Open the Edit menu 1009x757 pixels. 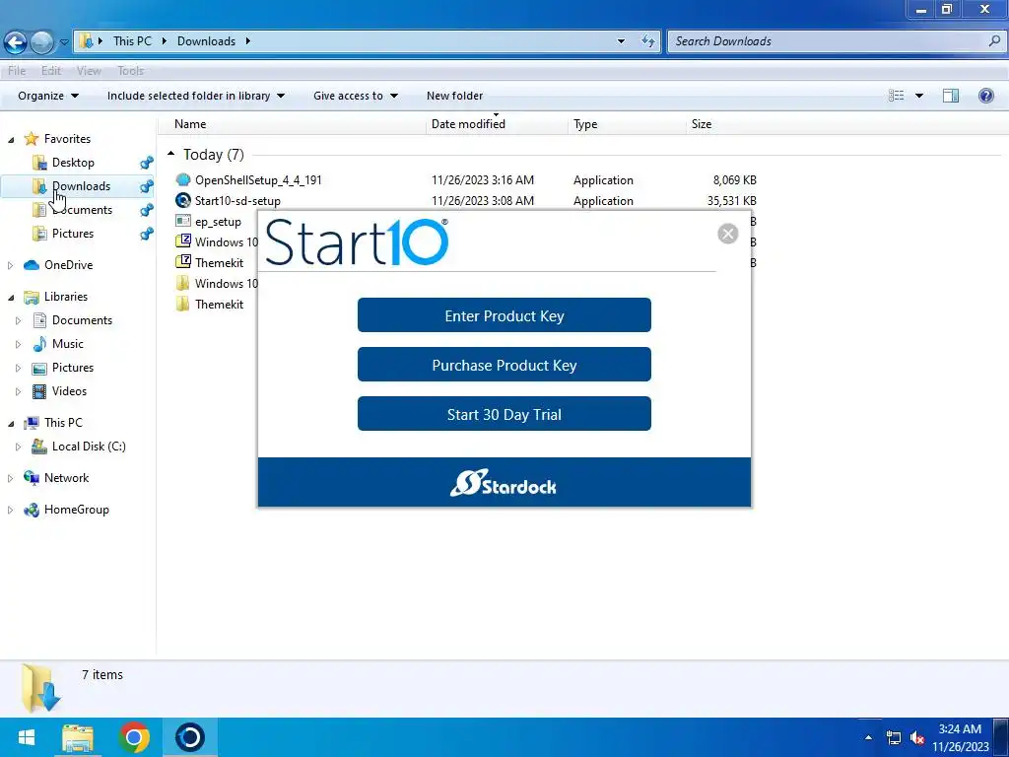pyautogui.click(x=51, y=71)
